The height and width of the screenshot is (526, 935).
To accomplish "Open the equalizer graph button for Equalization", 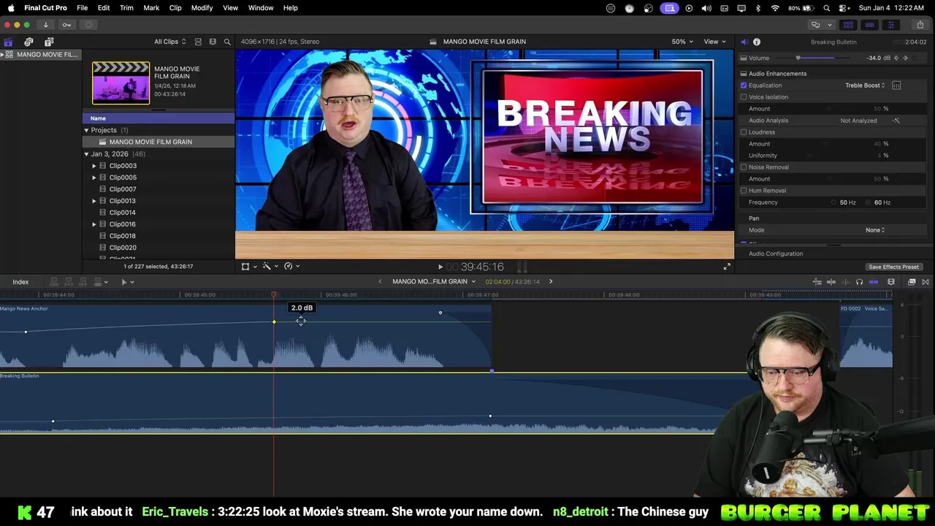I will tap(896, 85).
